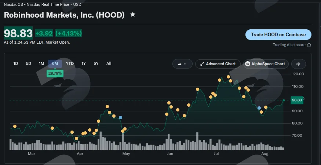Click the green endpoint dot on price line
This screenshot has width=321, height=165.
pyautogui.click(x=284, y=100)
